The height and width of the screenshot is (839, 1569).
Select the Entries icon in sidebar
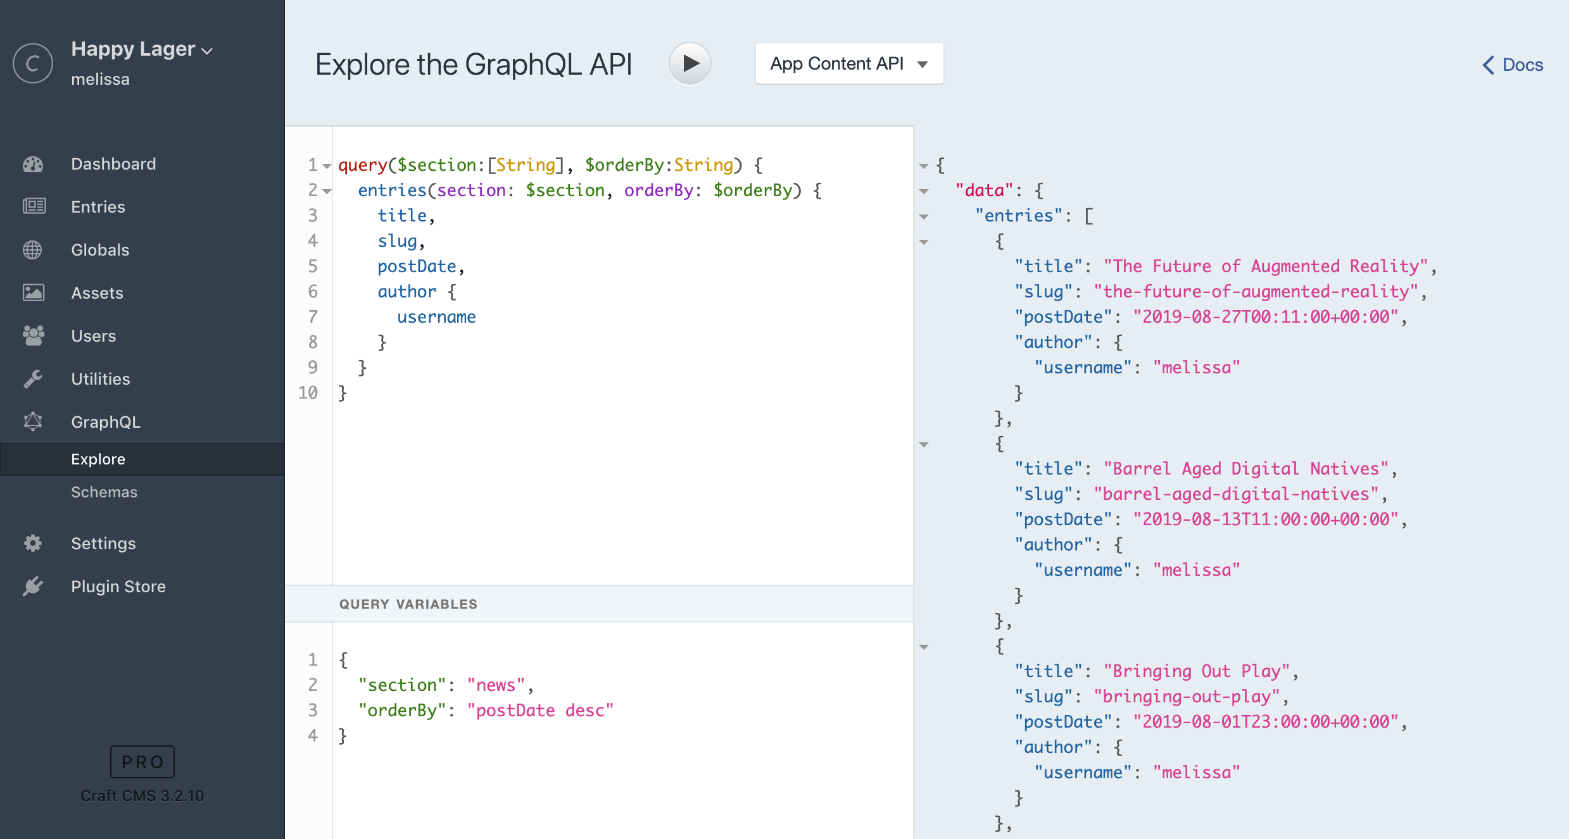pyautogui.click(x=33, y=206)
